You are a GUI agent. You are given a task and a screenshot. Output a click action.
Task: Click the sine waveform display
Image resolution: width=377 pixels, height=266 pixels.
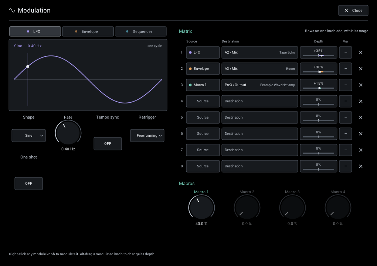coord(88,75)
